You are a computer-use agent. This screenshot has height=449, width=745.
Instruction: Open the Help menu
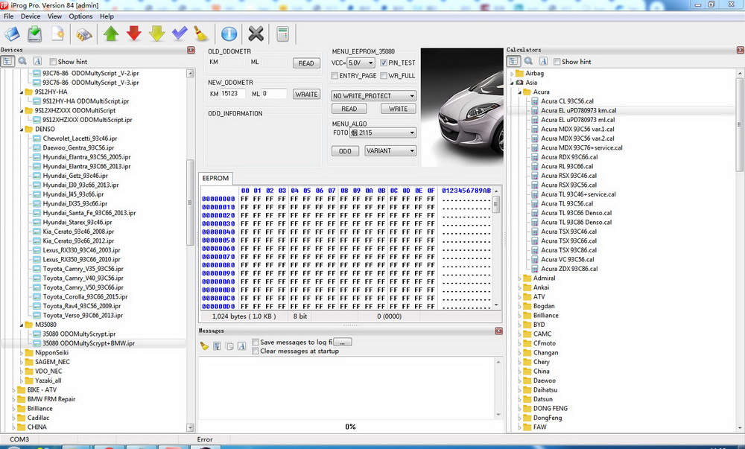pos(107,16)
